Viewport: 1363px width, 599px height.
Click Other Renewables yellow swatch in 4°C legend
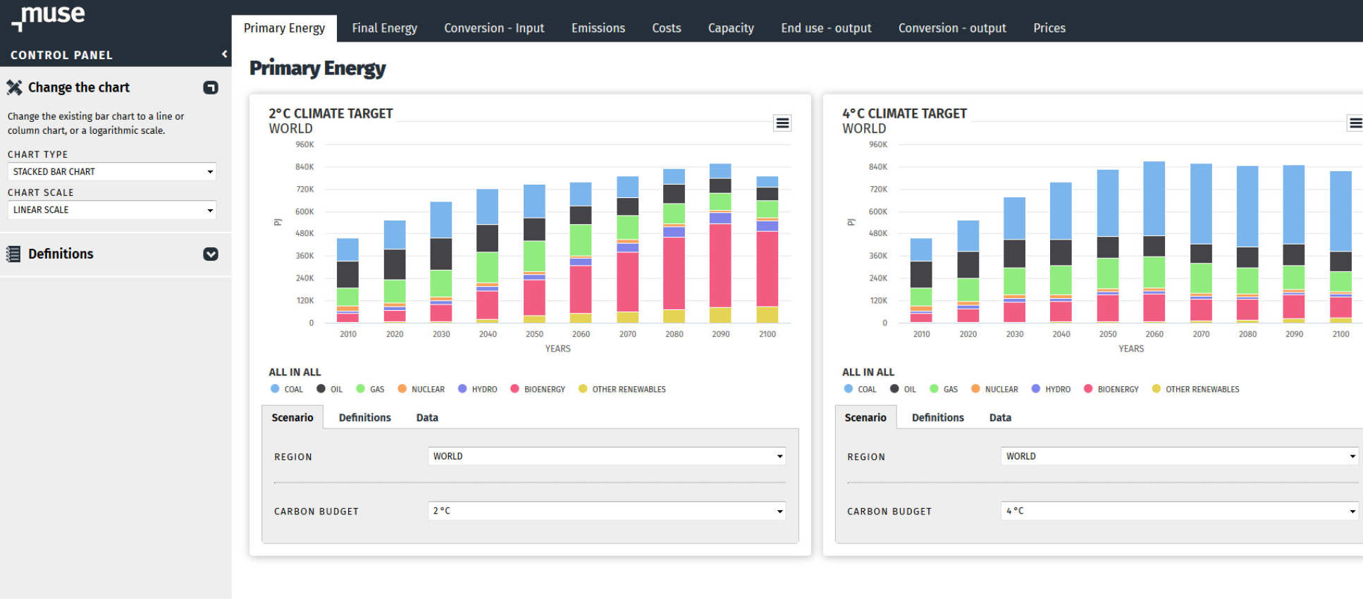pos(1156,389)
